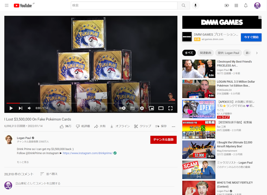
Task: Open video player settings gear
Action: 142,108
